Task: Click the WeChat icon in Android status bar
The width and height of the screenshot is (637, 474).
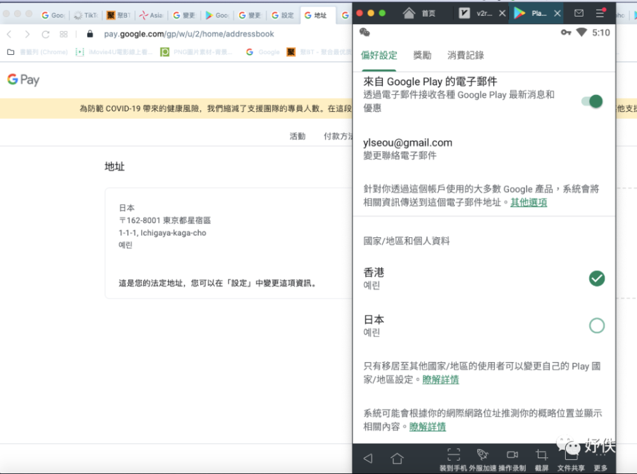Action: (x=365, y=32)
